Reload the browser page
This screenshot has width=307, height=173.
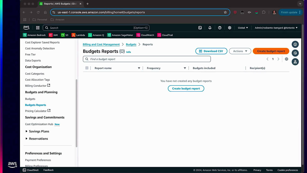[38, 12]
